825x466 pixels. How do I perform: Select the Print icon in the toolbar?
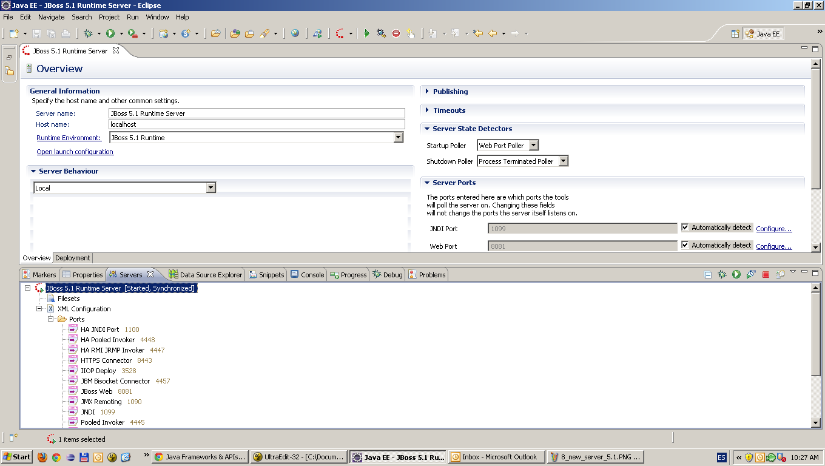[65, 33]
